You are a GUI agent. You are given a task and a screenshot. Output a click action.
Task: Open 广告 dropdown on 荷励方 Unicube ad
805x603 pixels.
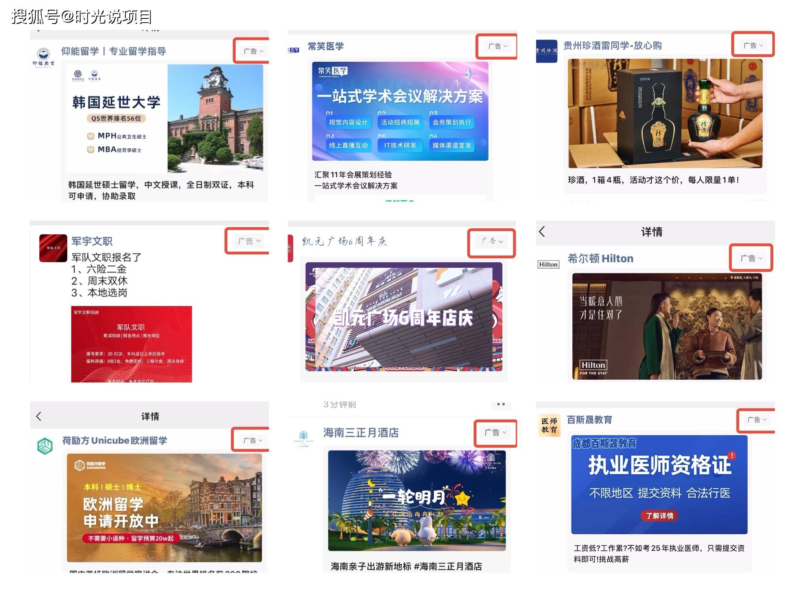[x=252, y=440]
